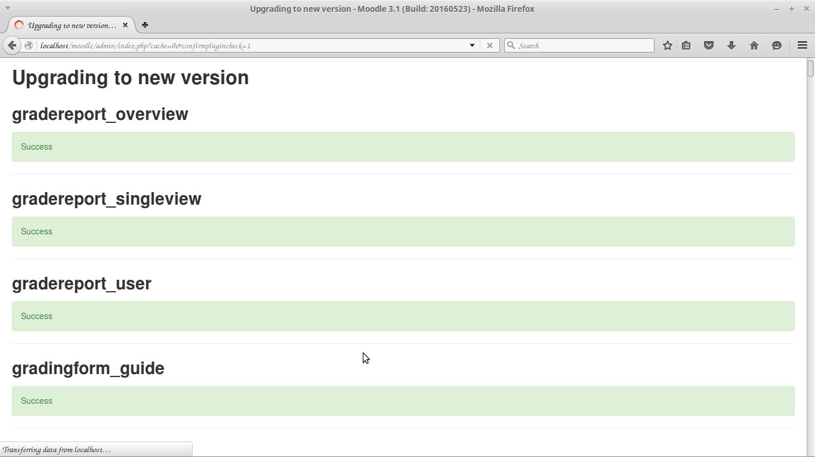Open the Hello chat smiley icon
Image resolution: width=815 pixels, height=457 pixels.
(777, 45)
